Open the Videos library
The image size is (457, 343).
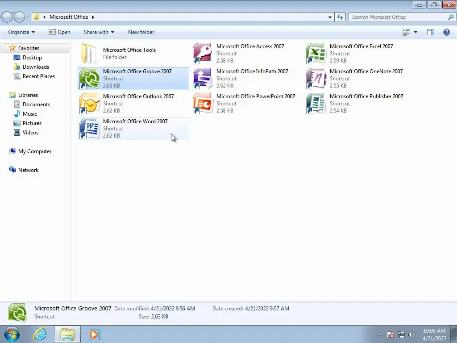[x=30, y=132]
